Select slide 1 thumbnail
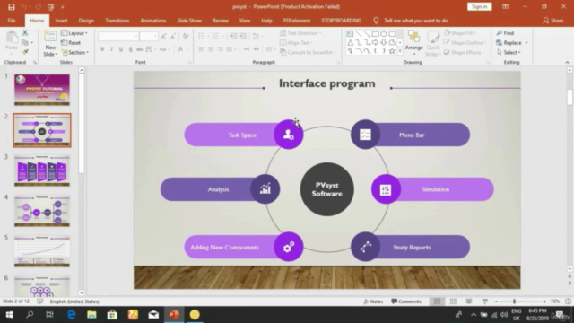 click(42, 90)
